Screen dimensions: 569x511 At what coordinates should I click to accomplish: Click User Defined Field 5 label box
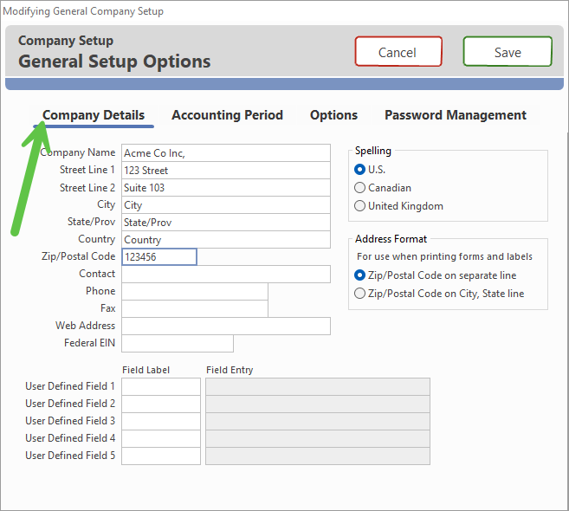click(x=161, y=456)
